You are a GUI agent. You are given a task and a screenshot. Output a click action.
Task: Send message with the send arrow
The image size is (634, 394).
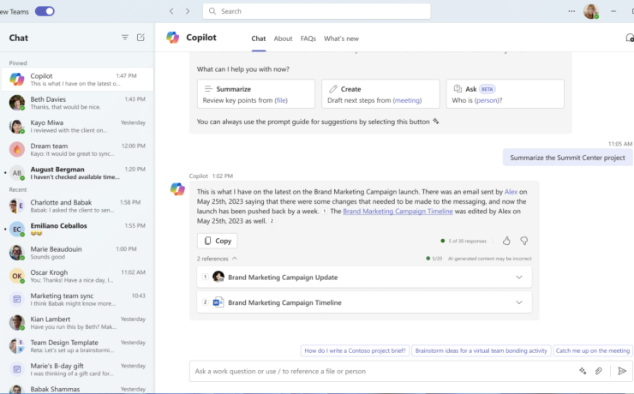(622, 371)
